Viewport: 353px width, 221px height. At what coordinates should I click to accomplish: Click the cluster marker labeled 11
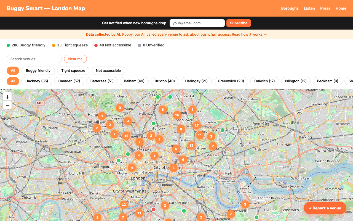tap(200, 135)
